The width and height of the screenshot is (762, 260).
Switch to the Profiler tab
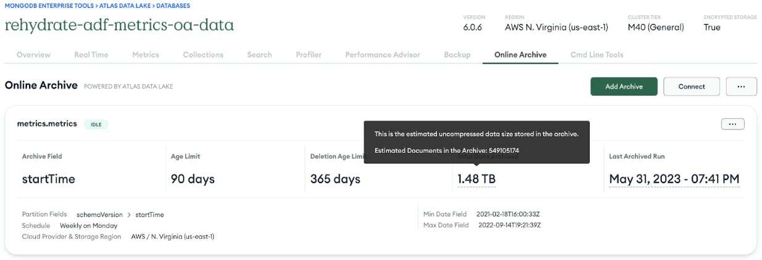point(308,55)
